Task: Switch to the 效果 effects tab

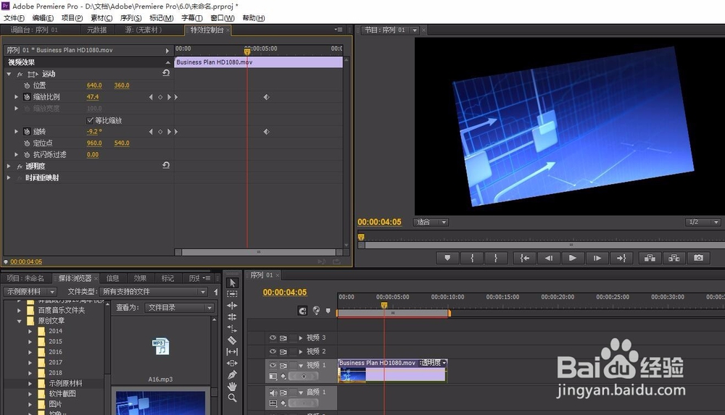Action: coord(140,278)
